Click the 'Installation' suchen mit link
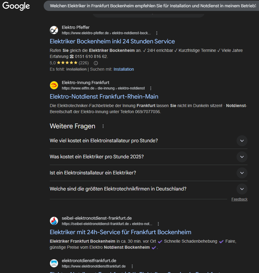259x273 pixels. tap(124, 69)
